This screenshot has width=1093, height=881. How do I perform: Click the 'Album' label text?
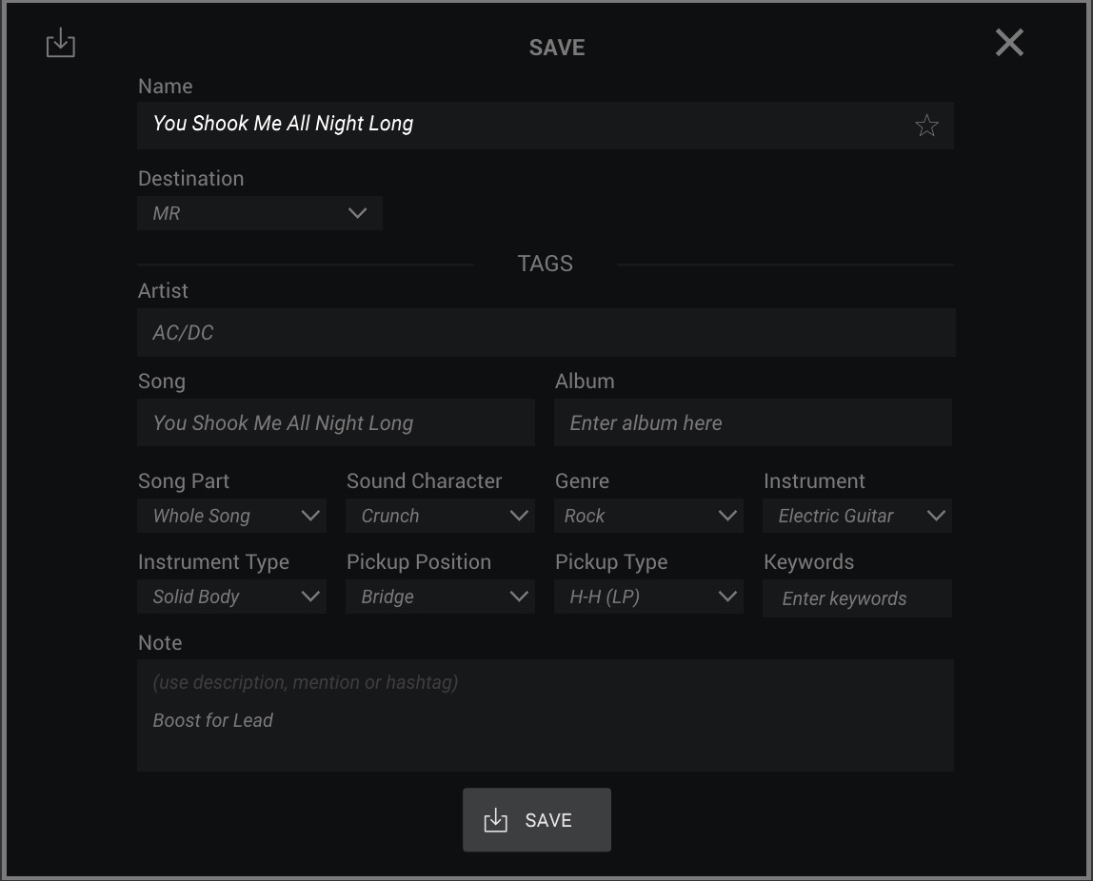(585, 381)
